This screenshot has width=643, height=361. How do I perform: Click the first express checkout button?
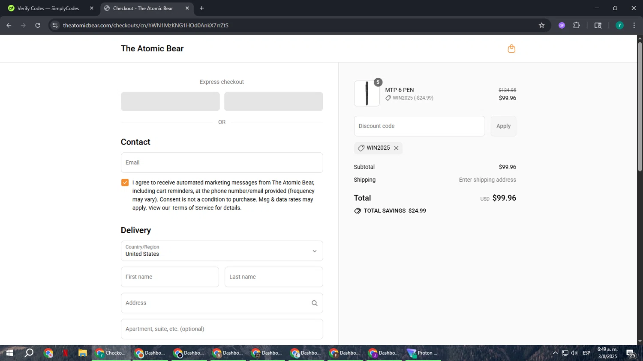[x=170, y=101]
